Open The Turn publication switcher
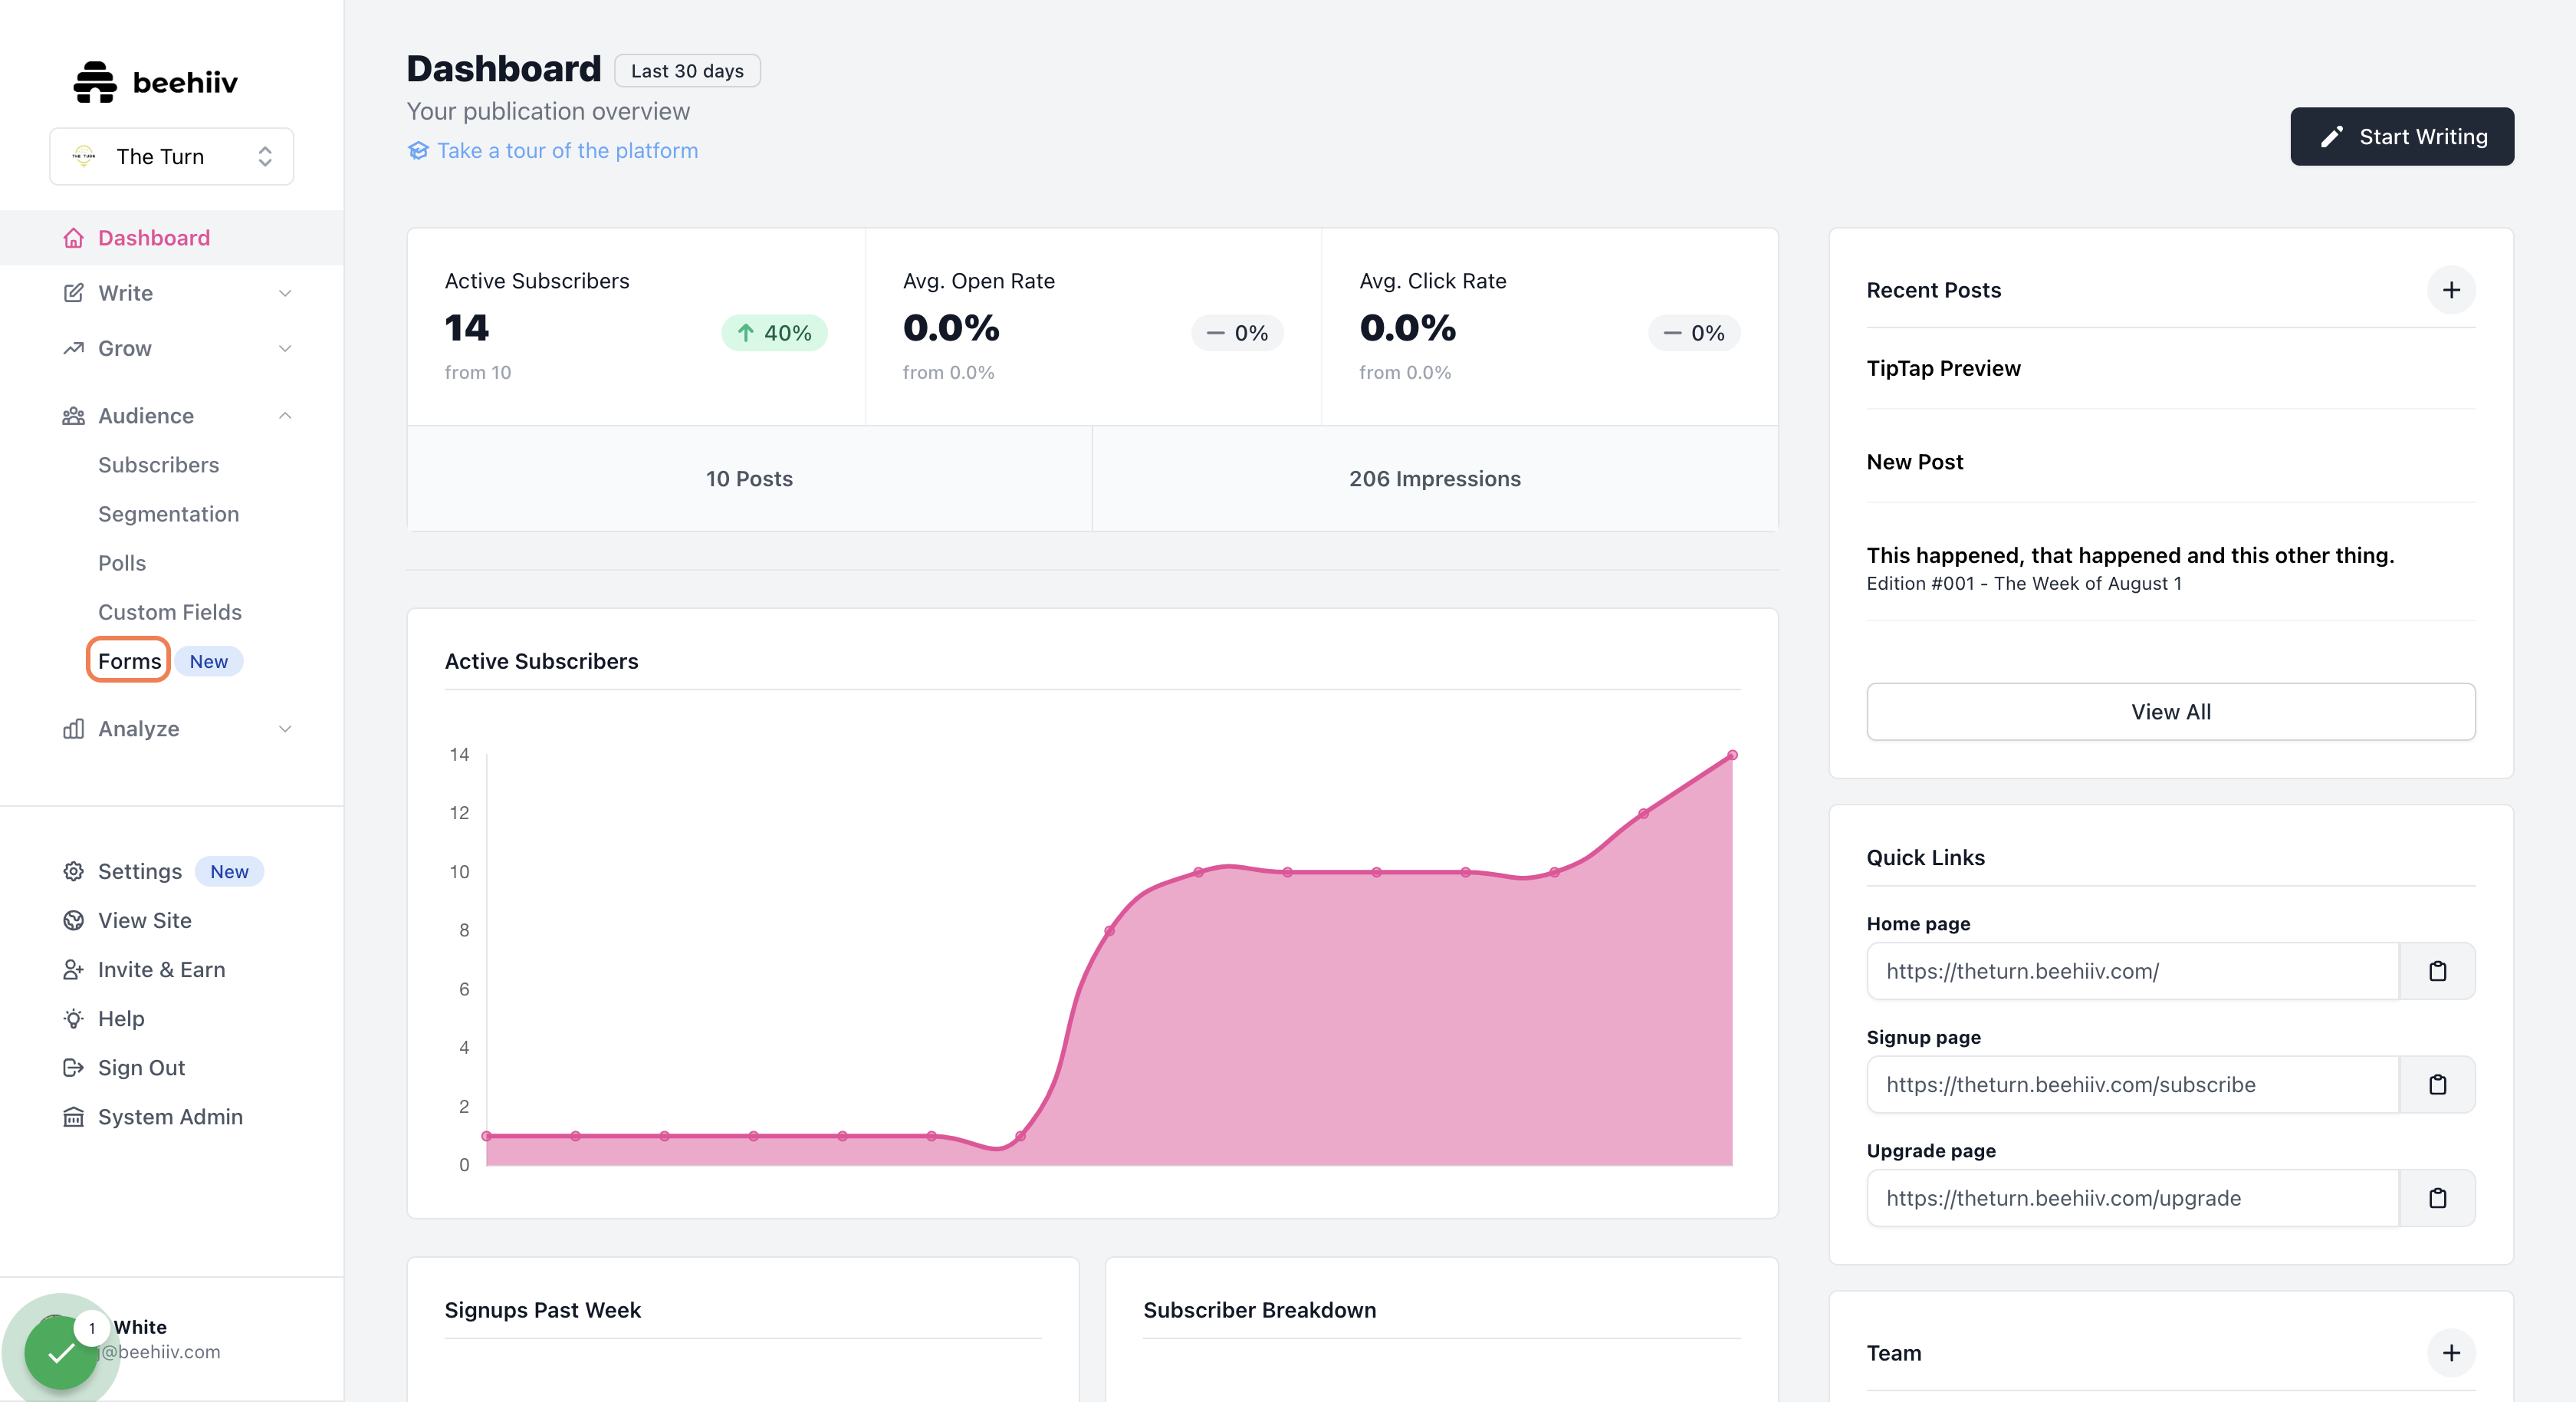The image size is (2576, 1402). click(171, 156)
